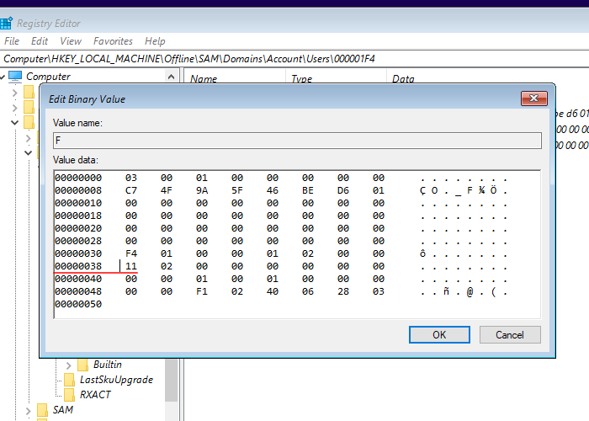Image resolution: width=589 pixels, height=421 pixels.
Task: Select the RXACT folder icon
Action: point(71,394)
